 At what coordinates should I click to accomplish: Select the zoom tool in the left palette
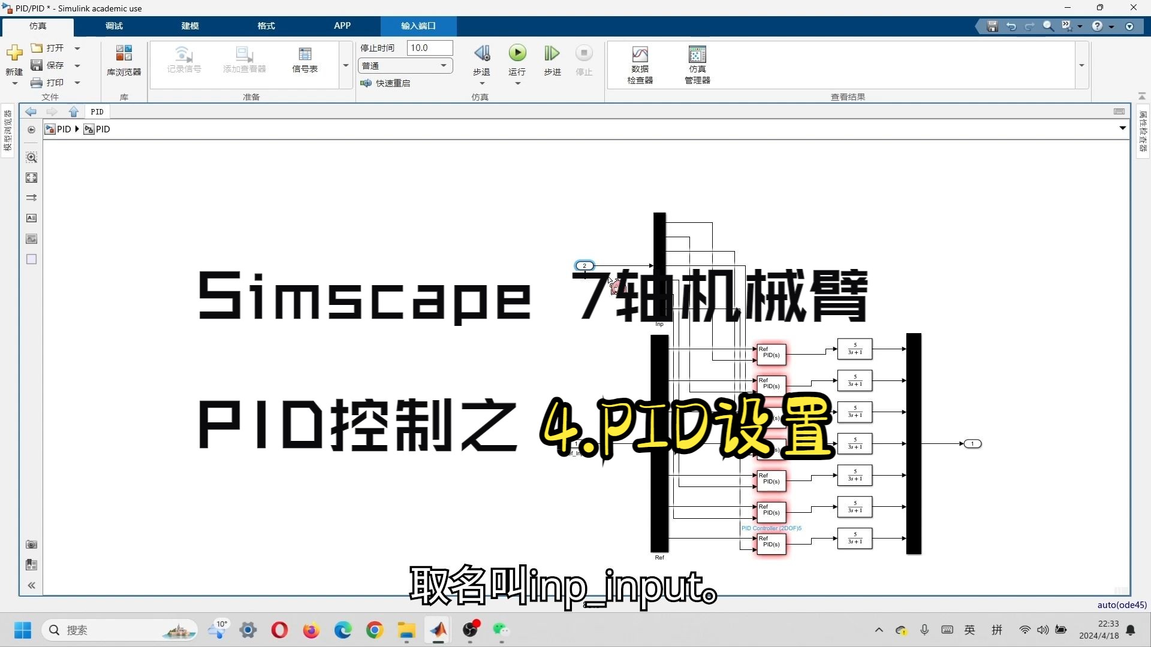point(31,158)
